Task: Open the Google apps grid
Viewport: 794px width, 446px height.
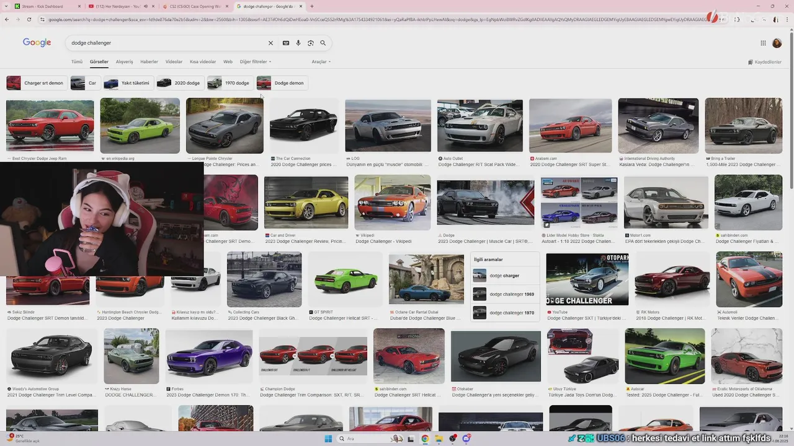Action: [x=763, y=43]
